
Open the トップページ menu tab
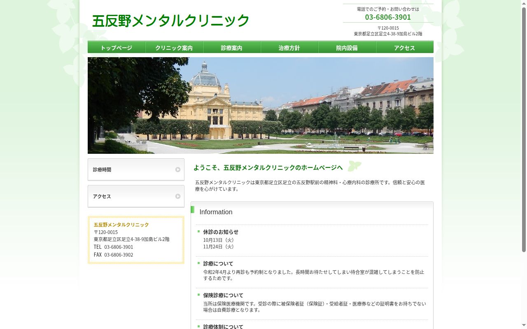[x=117, y=47]
